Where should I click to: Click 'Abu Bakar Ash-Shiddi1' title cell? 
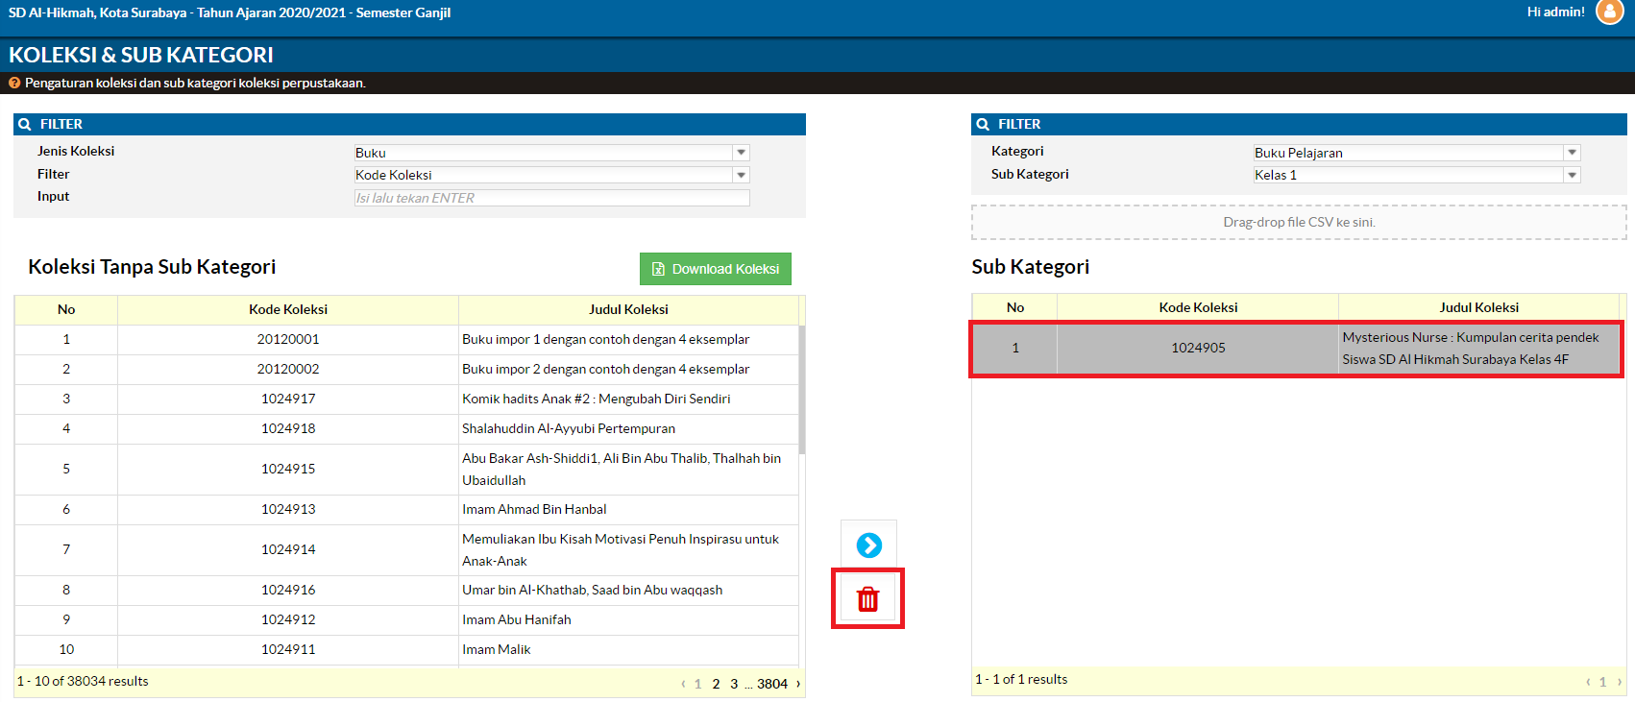pos(628,469)
